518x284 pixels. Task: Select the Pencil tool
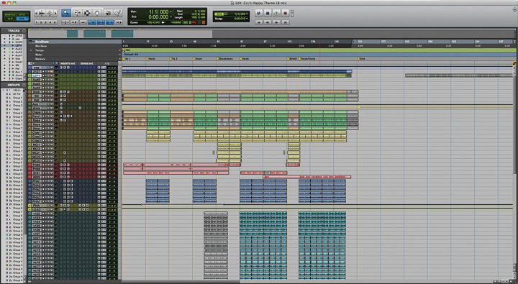click(118, 13)
